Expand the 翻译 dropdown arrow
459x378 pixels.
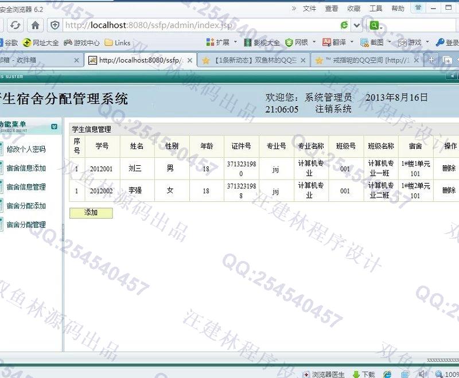point(352,42)
